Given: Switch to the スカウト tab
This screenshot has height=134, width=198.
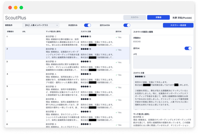Looking at the screenshot, I should click(x=134, y=18).
